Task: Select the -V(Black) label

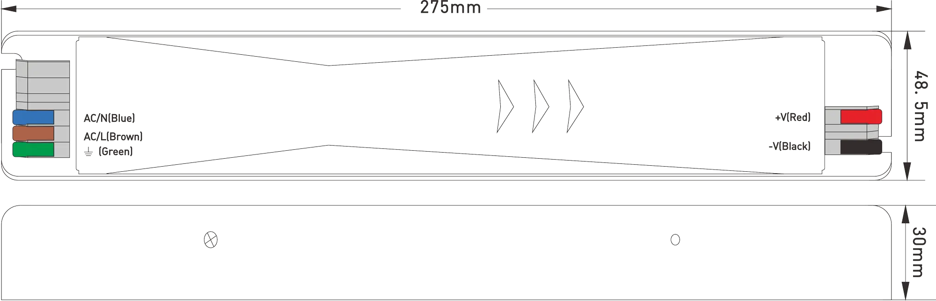Action: (x=790, y=146)
